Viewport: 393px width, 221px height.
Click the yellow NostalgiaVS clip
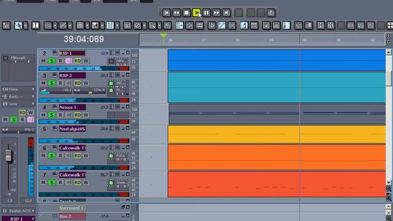pyautogui.click(x=277, y=134)
